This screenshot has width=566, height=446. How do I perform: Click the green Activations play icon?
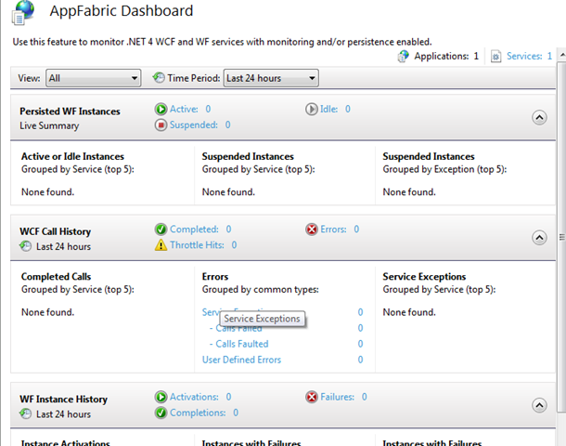(161, 397)
